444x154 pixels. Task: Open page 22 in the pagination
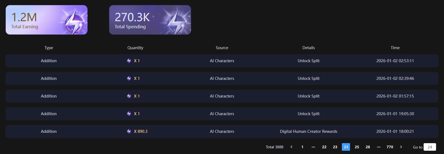[324, 147]
